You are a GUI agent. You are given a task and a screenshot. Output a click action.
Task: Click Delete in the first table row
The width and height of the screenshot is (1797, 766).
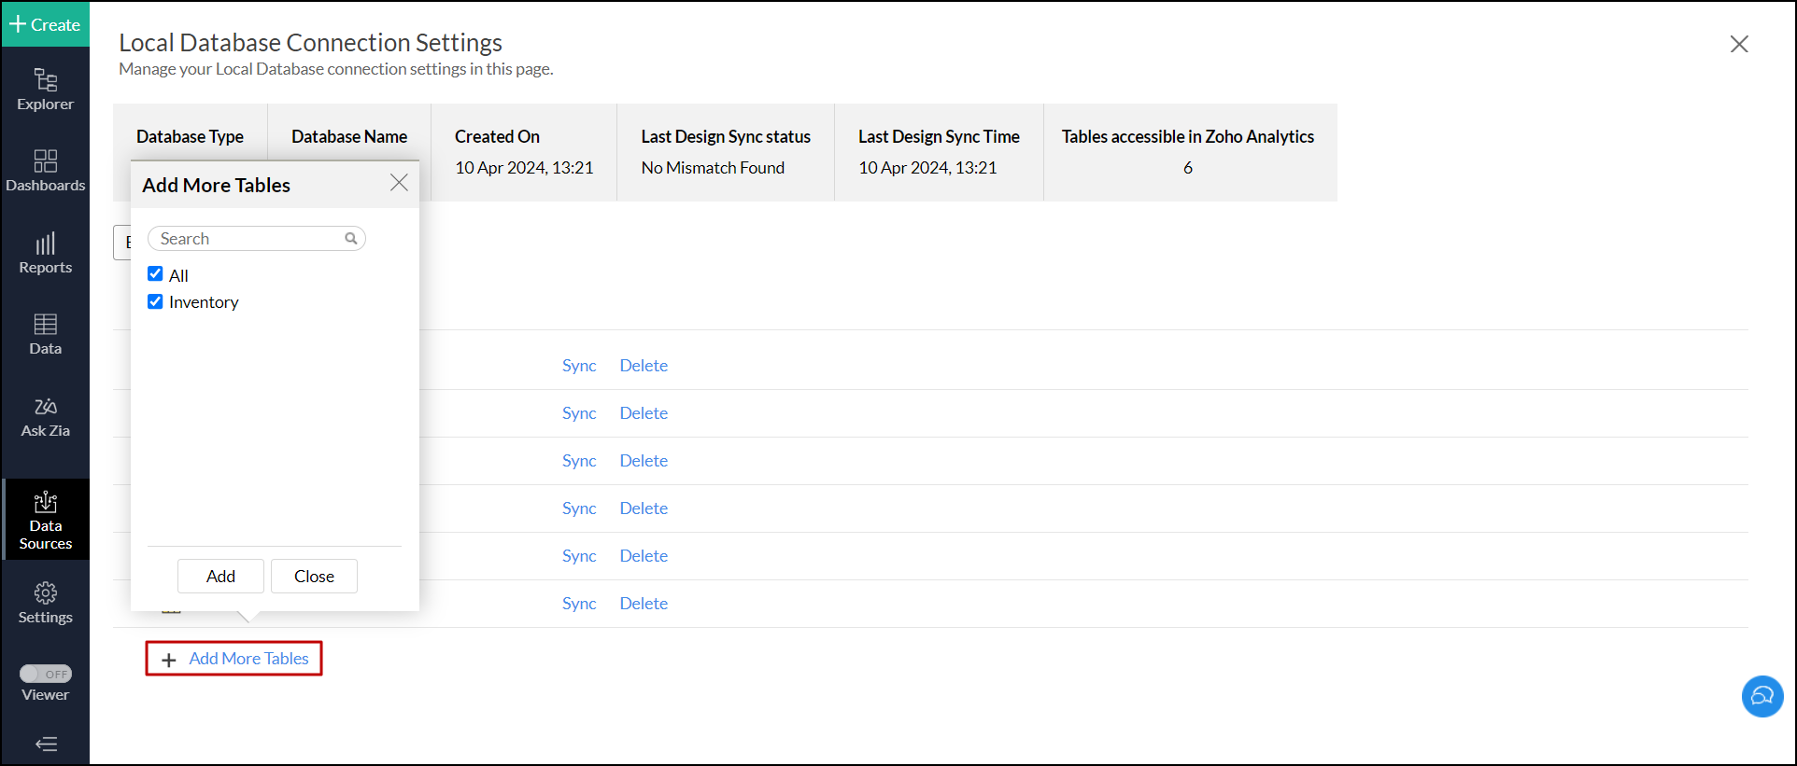pyautogui.click(x=644, y=366)
